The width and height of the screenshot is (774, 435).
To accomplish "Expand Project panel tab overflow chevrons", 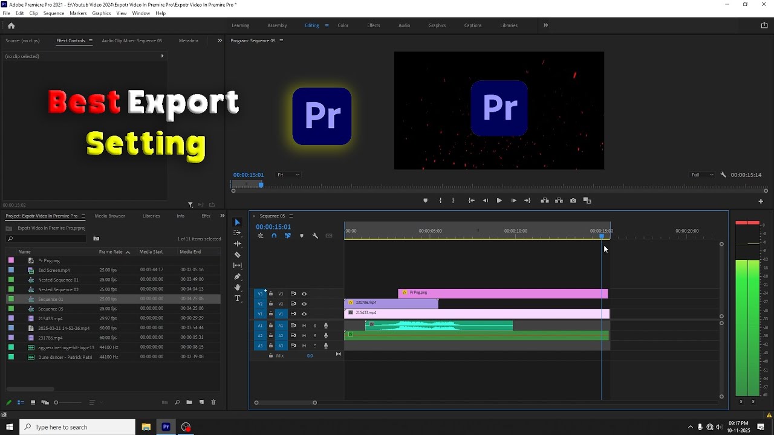I will [222, 216].
